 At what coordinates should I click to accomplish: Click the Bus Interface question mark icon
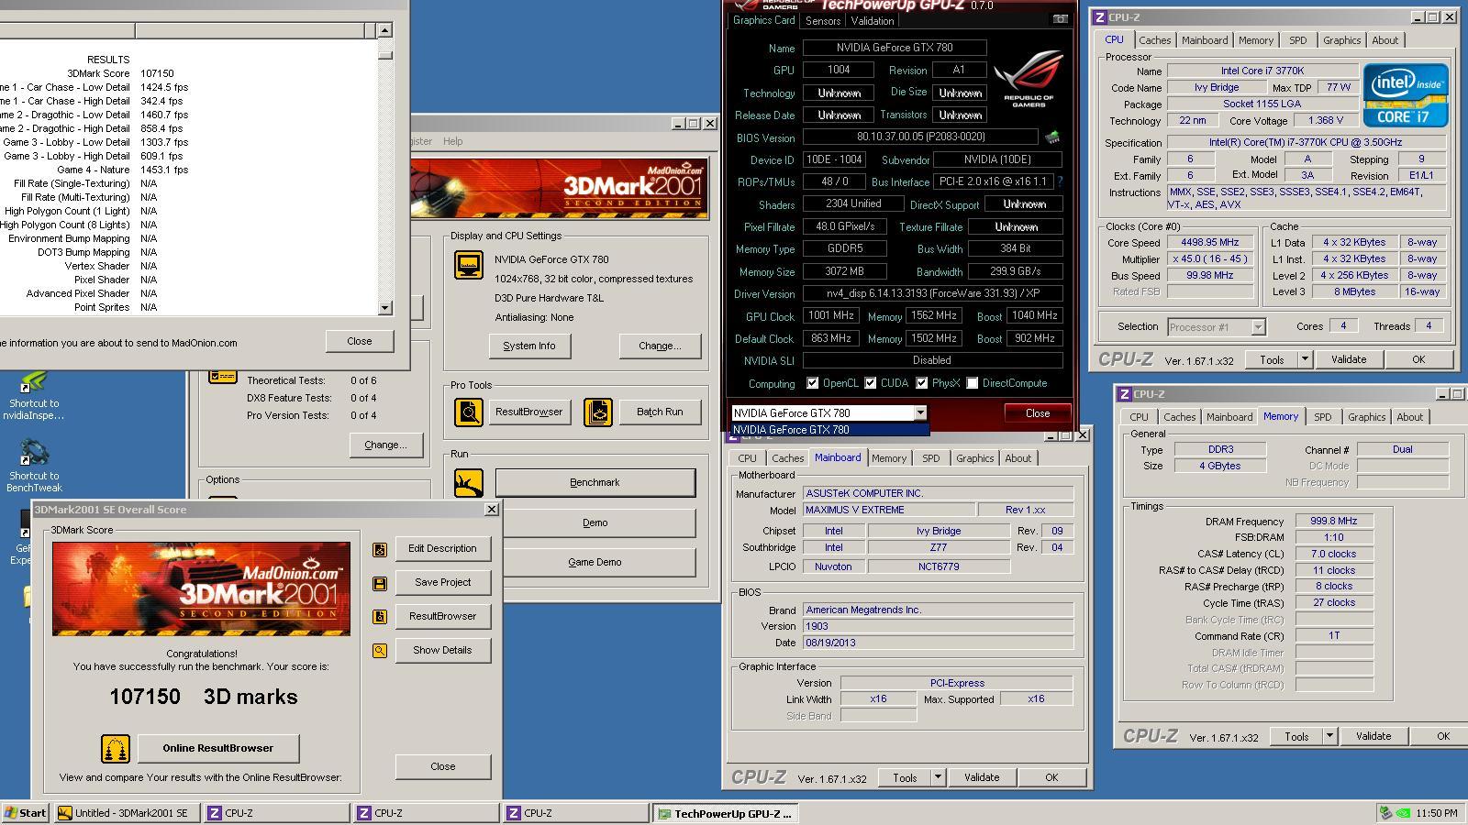1060,181
